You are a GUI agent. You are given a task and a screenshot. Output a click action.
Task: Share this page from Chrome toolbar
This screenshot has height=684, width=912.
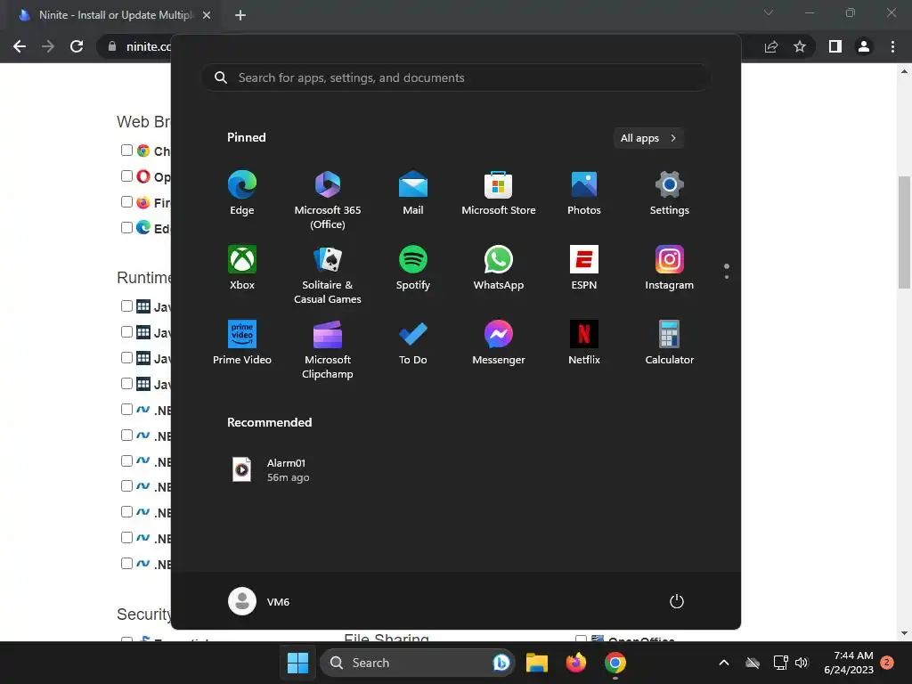point(771,46)
